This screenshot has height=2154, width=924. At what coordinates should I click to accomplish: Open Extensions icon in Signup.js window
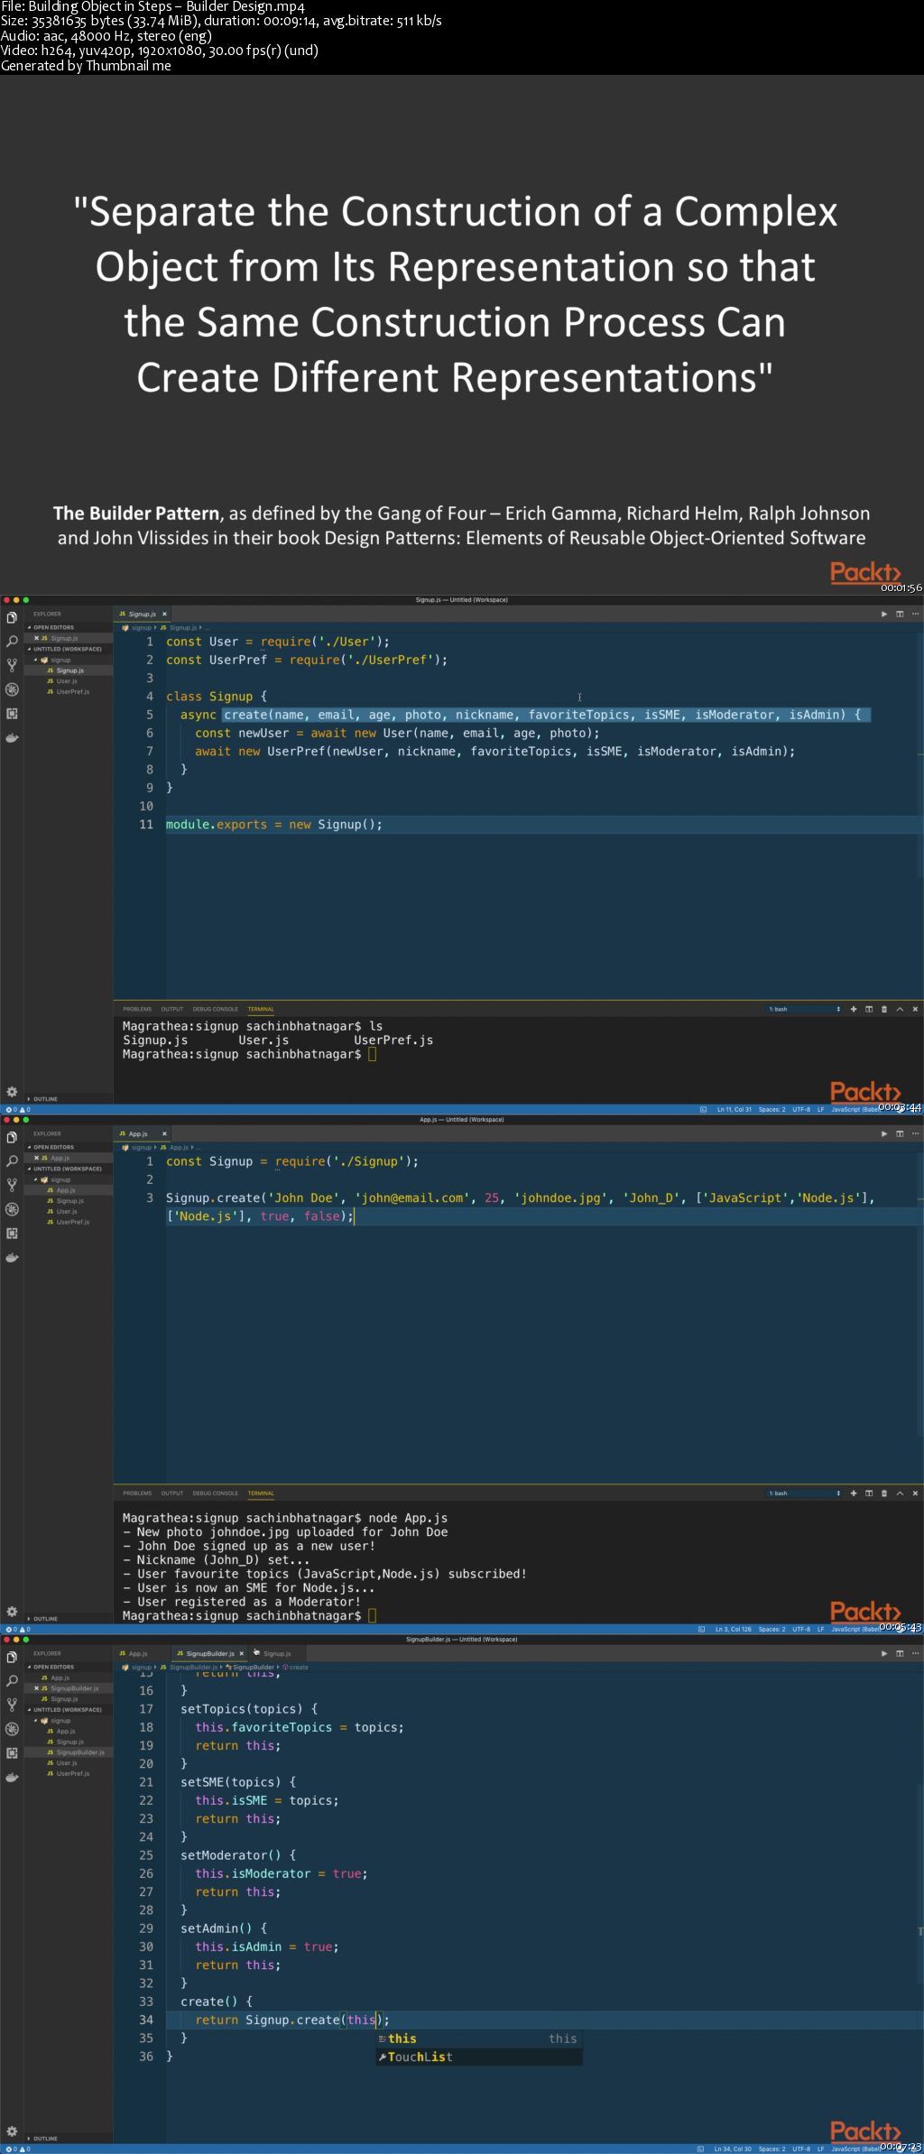click(x=12, y=713)
